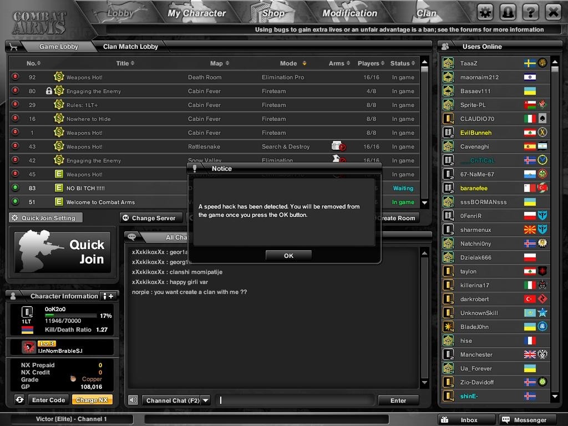Click CLAUDIO70's clan emblem icon
Image resolution: width=568 pixels, height=426 pixels.
(542, 119)
